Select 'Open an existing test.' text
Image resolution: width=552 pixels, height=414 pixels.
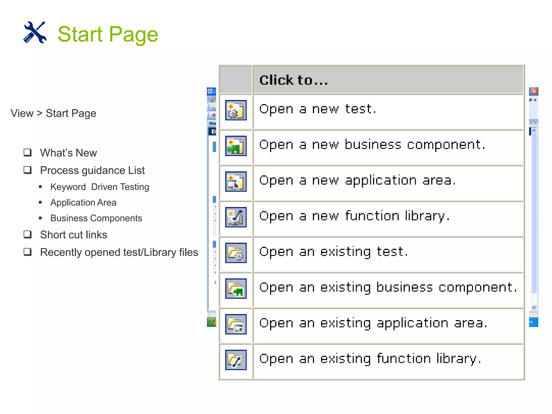333,252
